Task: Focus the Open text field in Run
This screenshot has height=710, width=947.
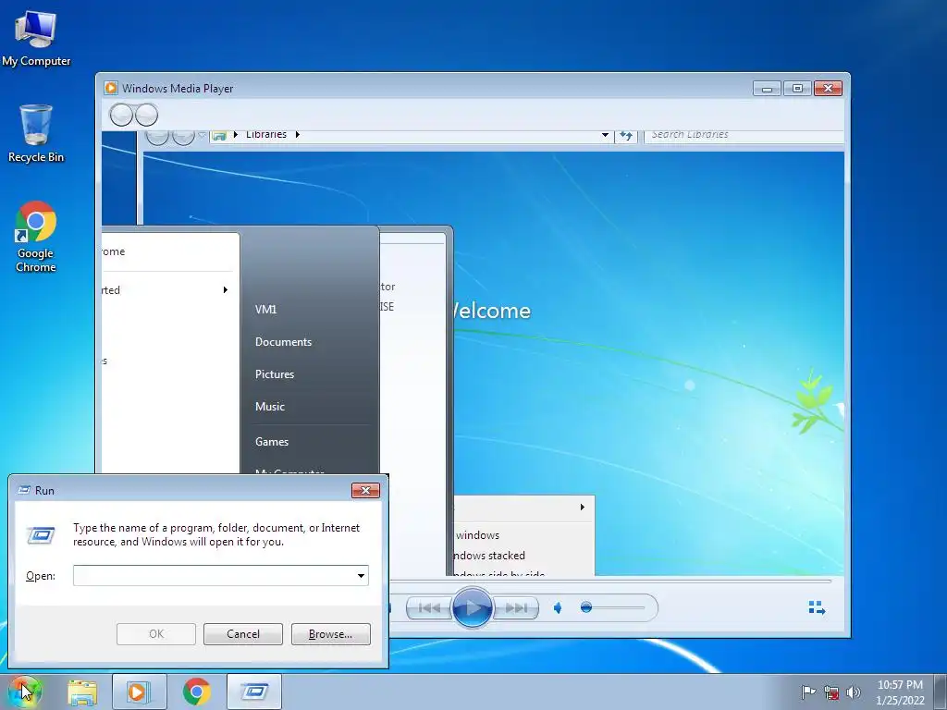Action: tap(220, 576)
